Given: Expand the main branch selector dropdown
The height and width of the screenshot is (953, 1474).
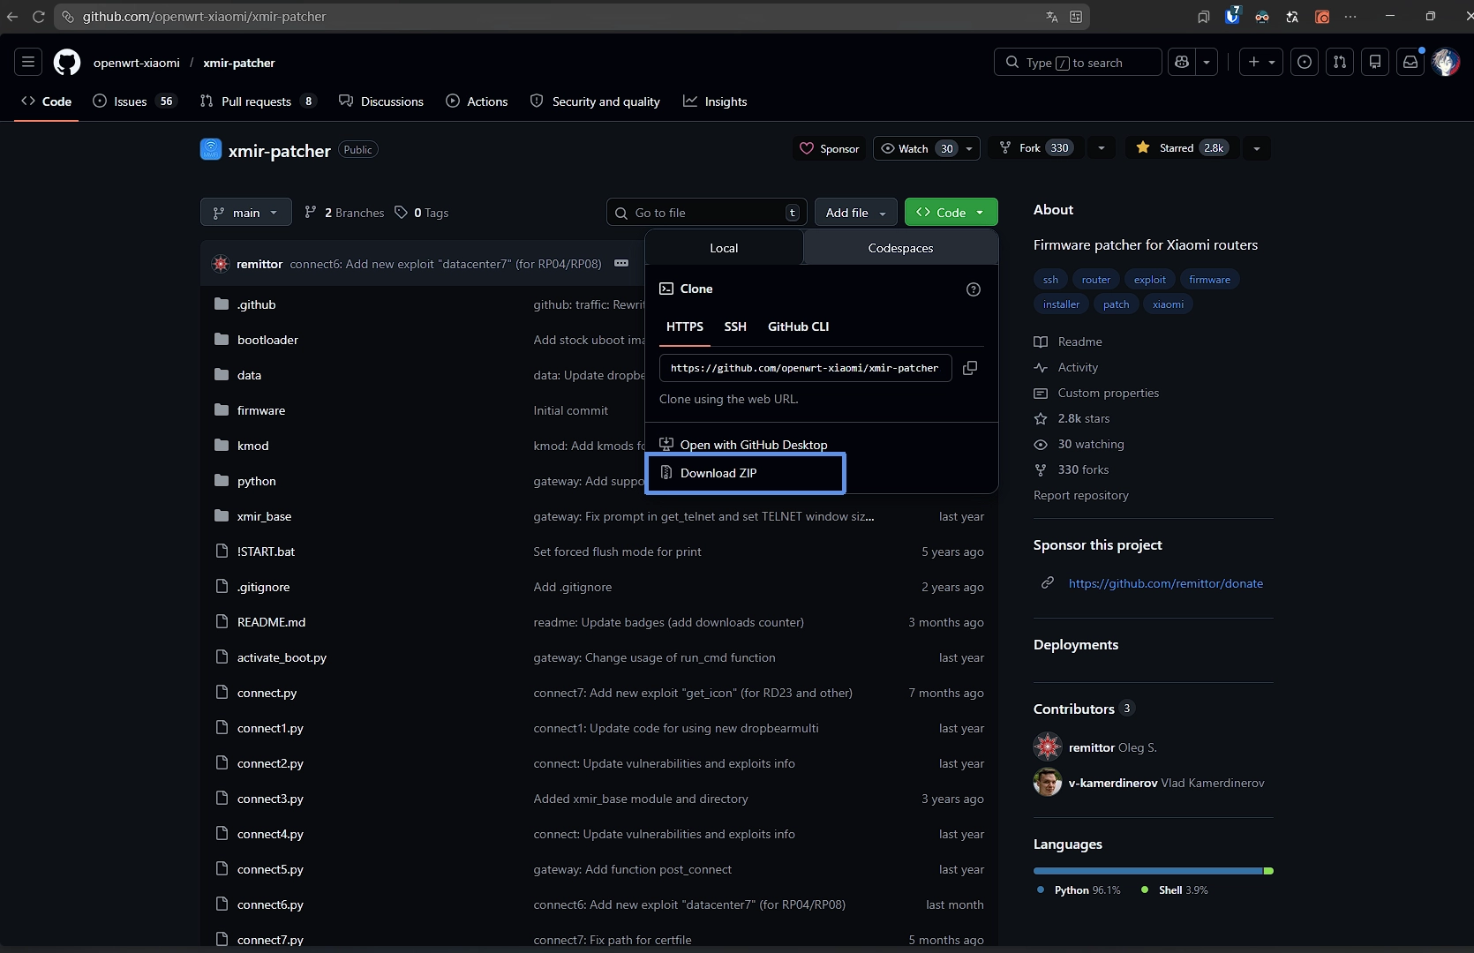Looking at the screenshot, I should tap(244, 212).
